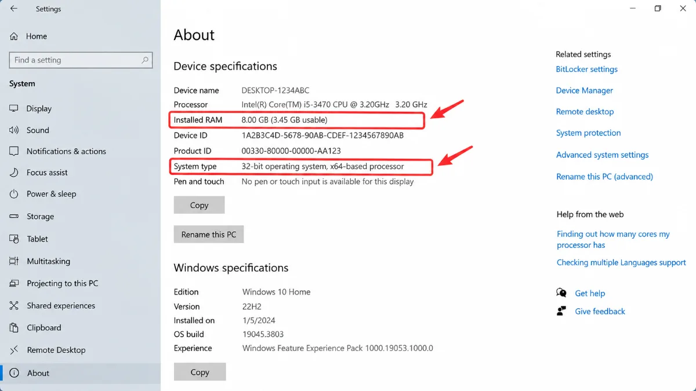The image size is (696, 391).
Task: Click the back arrow in Settings
Action: (x=14, y=9)
